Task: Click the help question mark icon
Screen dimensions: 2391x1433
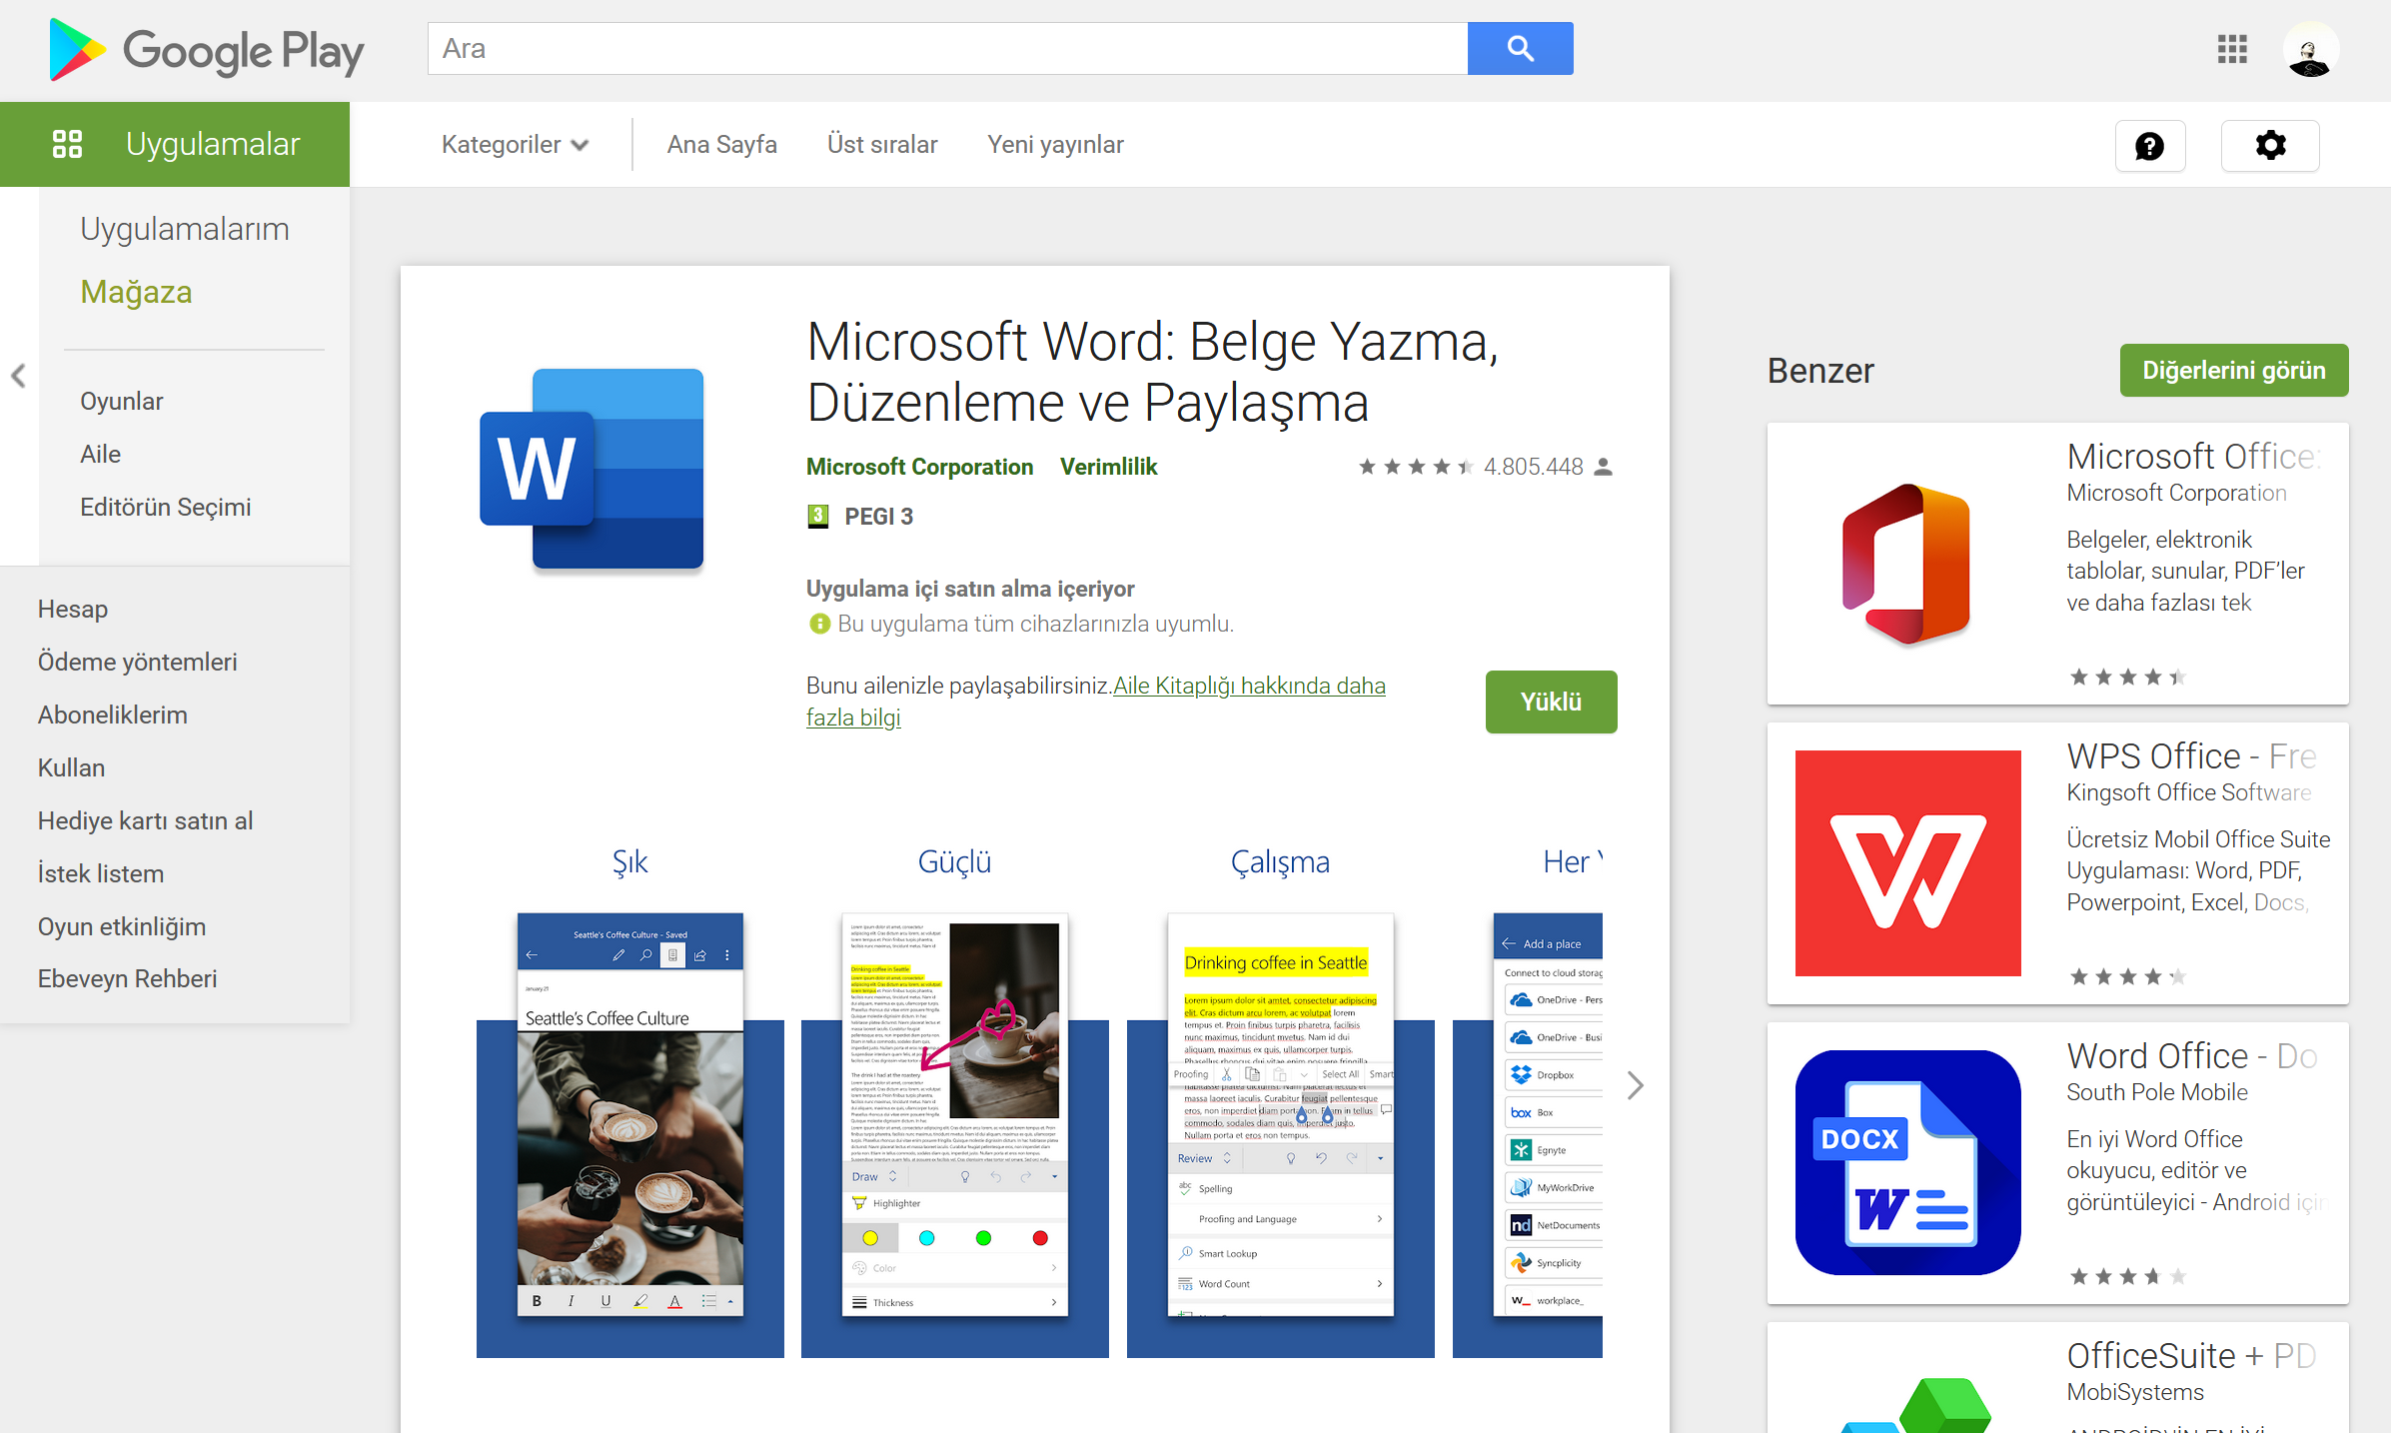Action: (x=2149, y=143)
